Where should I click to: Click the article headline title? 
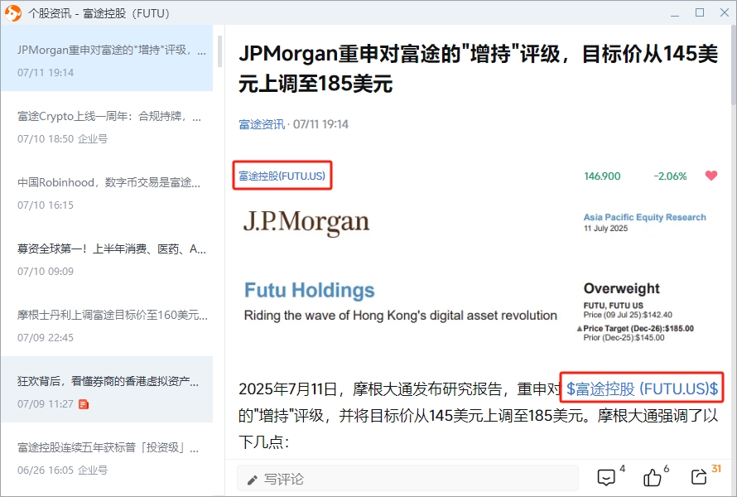[478, 69]
